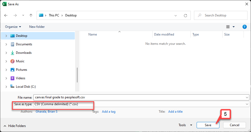
Task: Create a New folder
Action: coord(37,27)
